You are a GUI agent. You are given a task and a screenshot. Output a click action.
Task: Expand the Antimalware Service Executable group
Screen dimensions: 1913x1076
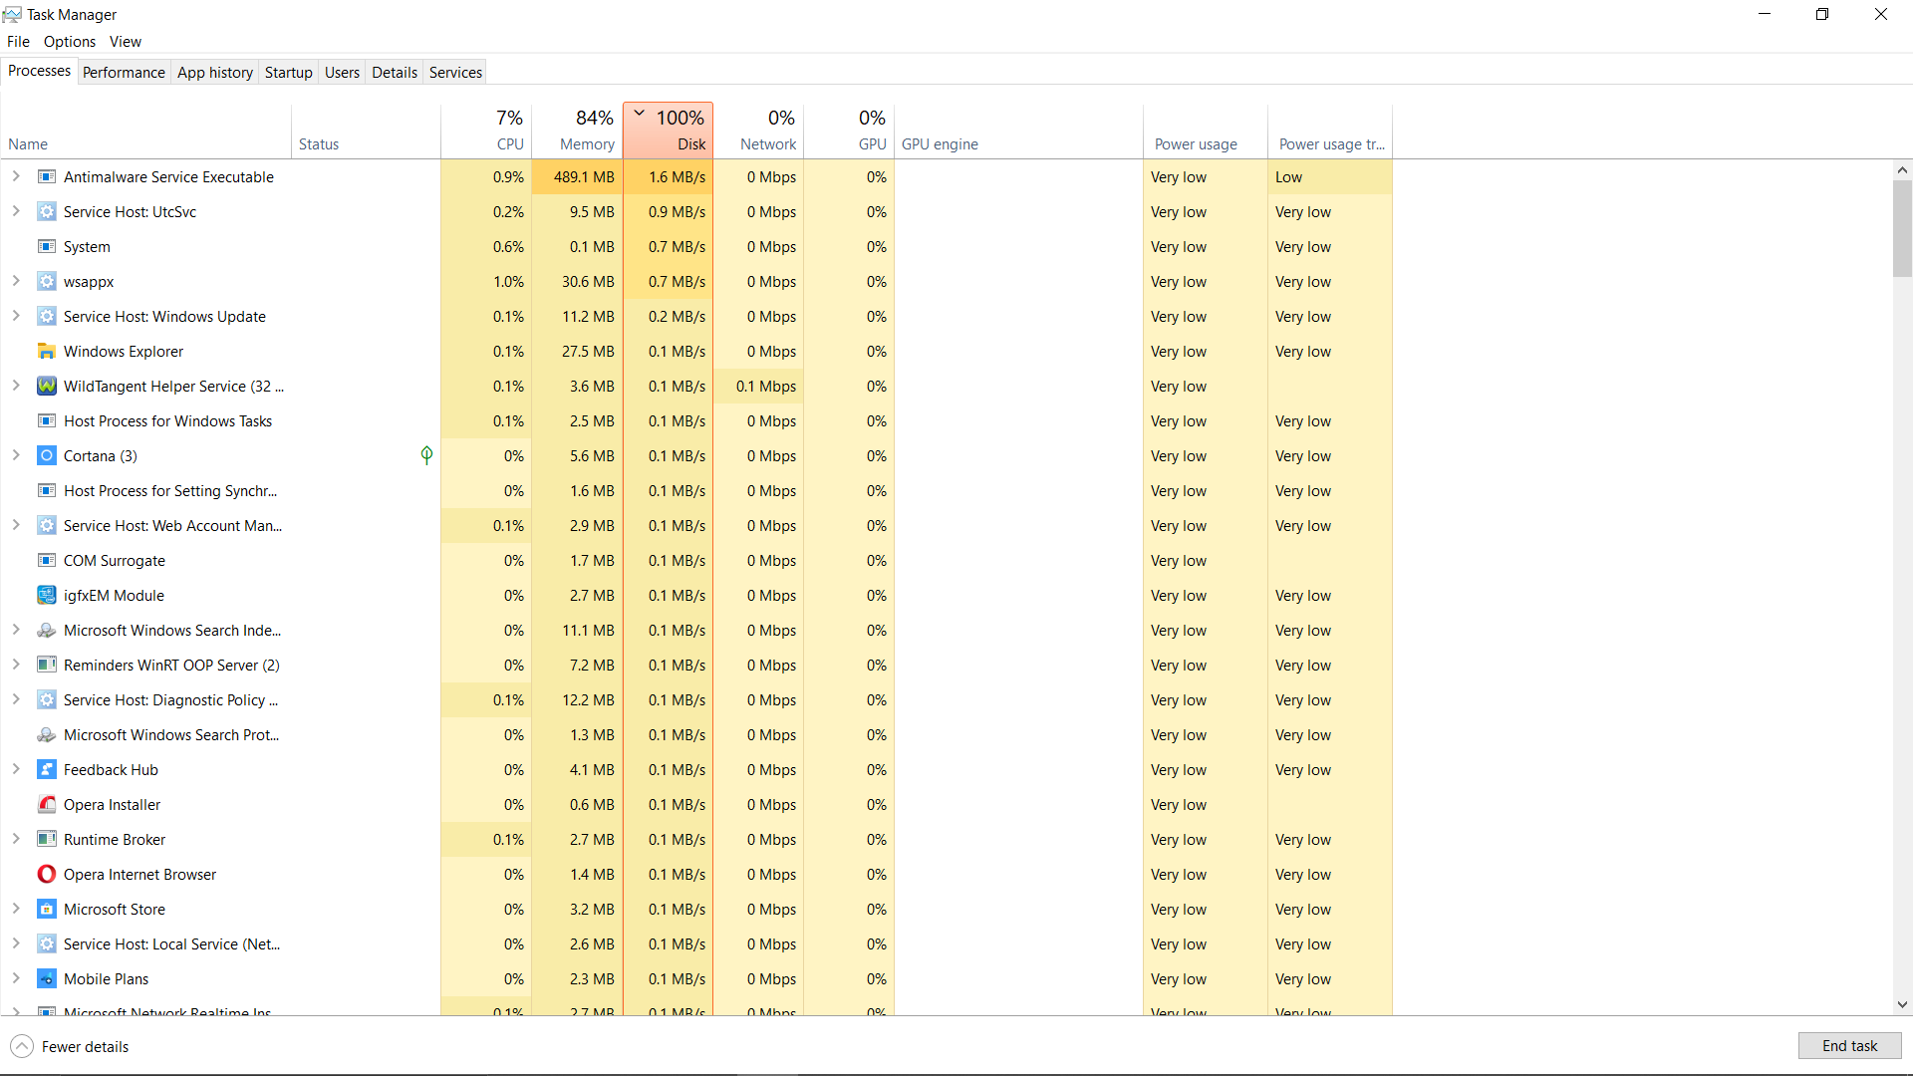tap(16, 176)
